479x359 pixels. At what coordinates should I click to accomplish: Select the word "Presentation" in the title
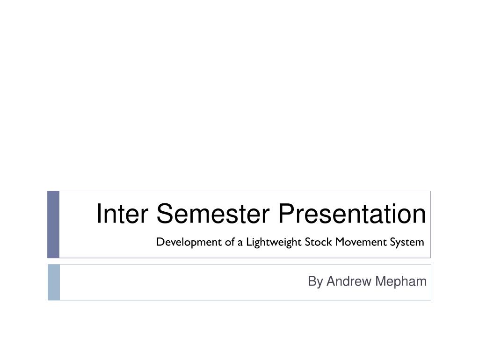[352, 214]
